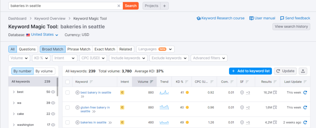Select the Questions tab

[27, 49]
